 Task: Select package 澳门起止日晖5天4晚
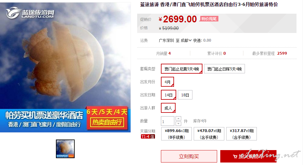pos(224,69)
